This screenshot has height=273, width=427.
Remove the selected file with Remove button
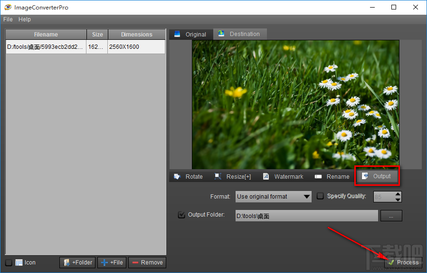[147, 263]
